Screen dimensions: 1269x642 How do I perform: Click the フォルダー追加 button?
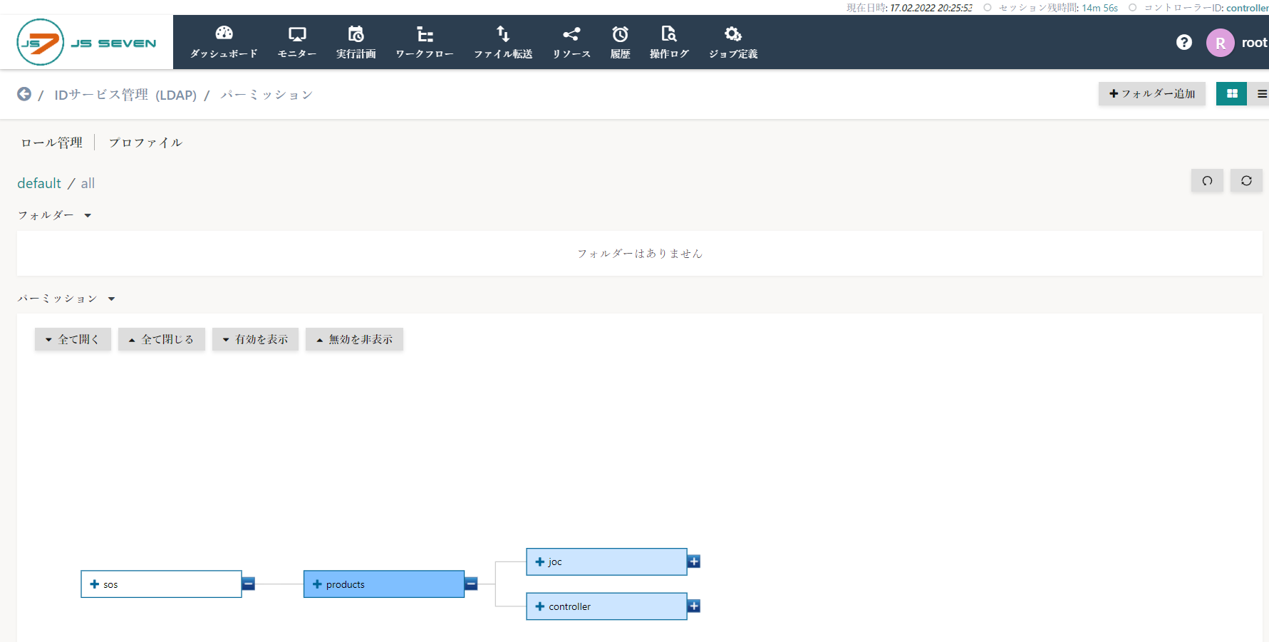[x=1151, y=93]
